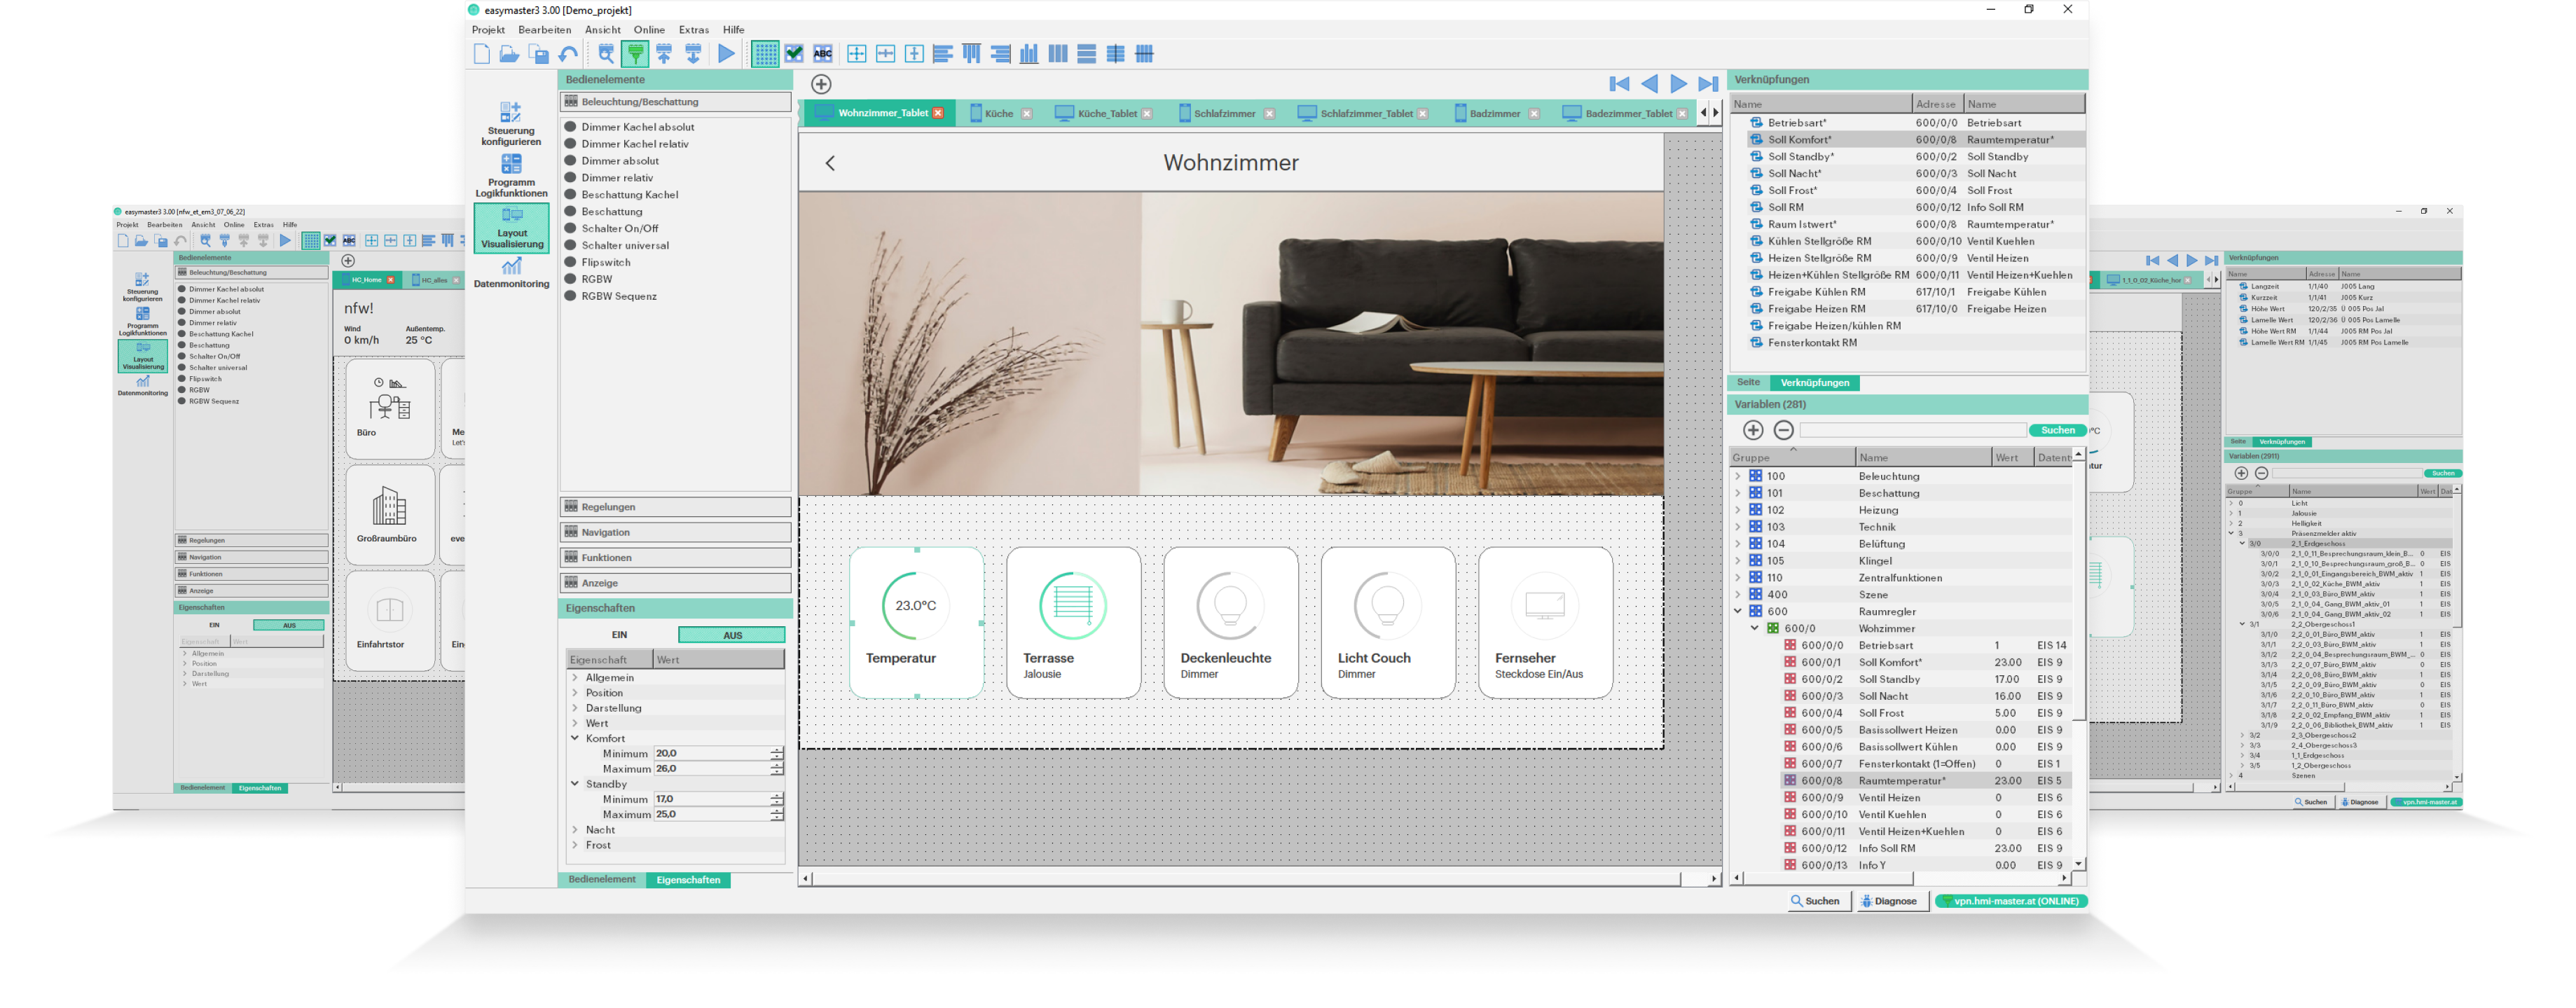Switch to the Schlafzimmer page tab
Image resolution: width=2576 pixels, height=1008 pixels.
tap(1227, 114)
